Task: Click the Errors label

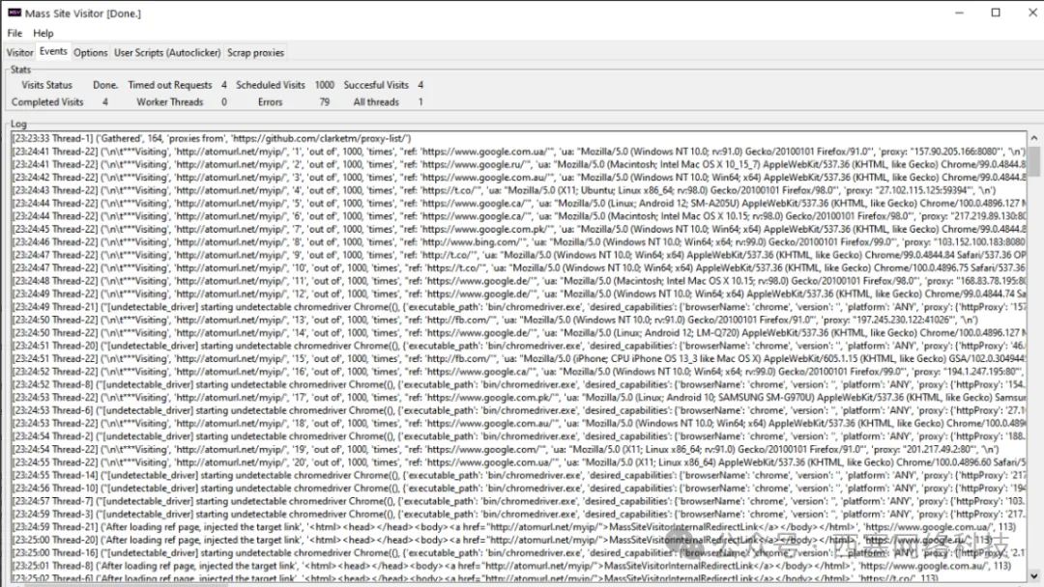Action: 271,102
